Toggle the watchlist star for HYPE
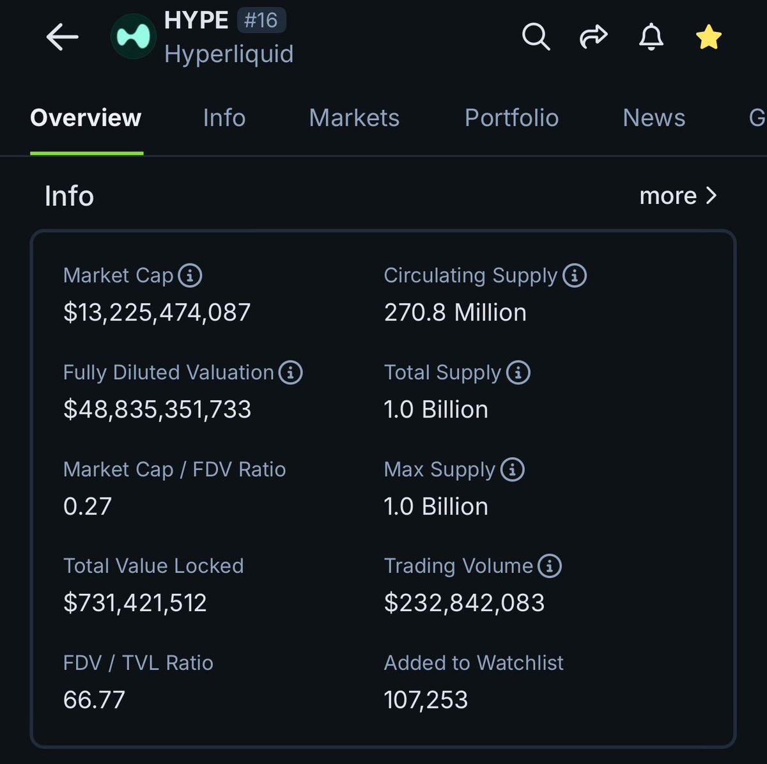 (709, 37)
